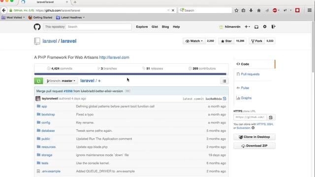View 269 contributors
Viewport: 315px width, 177px height.
point(202,68)
